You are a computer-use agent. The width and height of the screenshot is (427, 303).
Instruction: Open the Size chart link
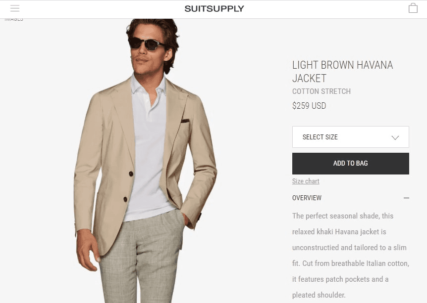(x=306, y=181)
